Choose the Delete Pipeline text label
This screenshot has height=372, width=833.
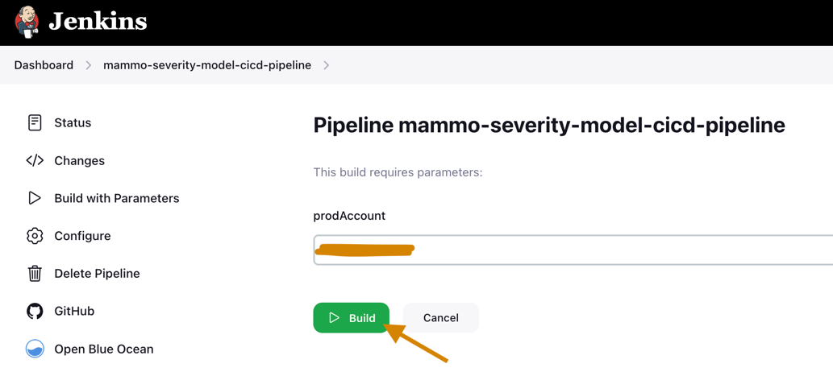(97, 274)
